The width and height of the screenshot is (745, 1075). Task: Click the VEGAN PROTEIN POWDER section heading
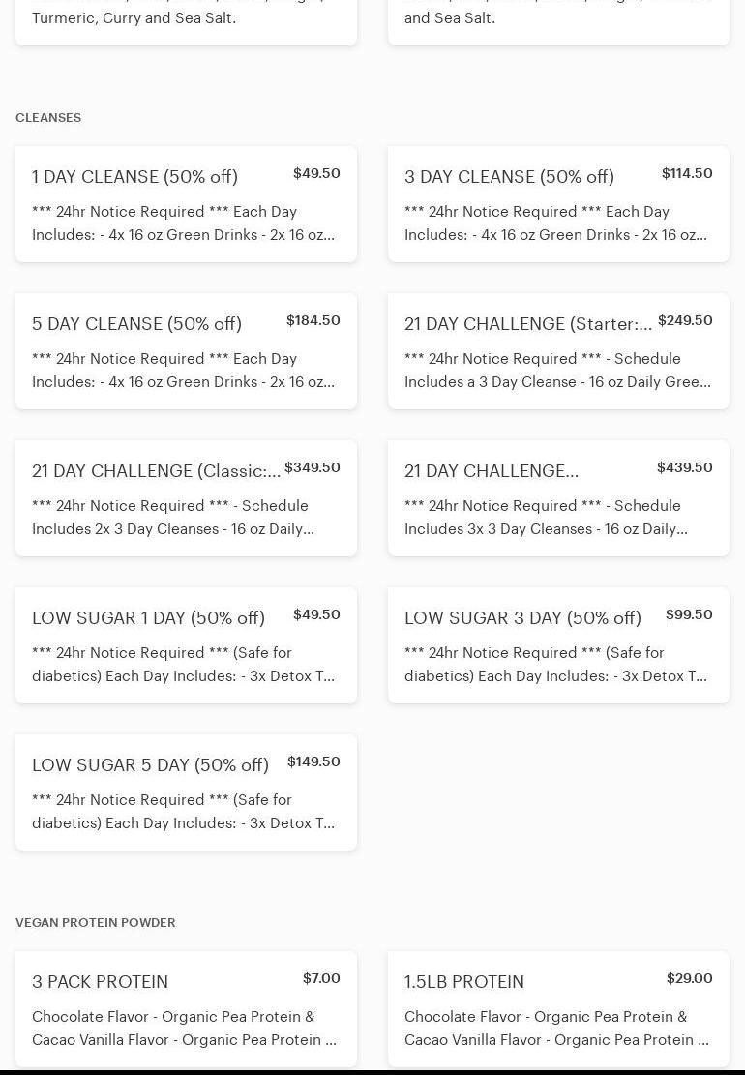point(96,923)
